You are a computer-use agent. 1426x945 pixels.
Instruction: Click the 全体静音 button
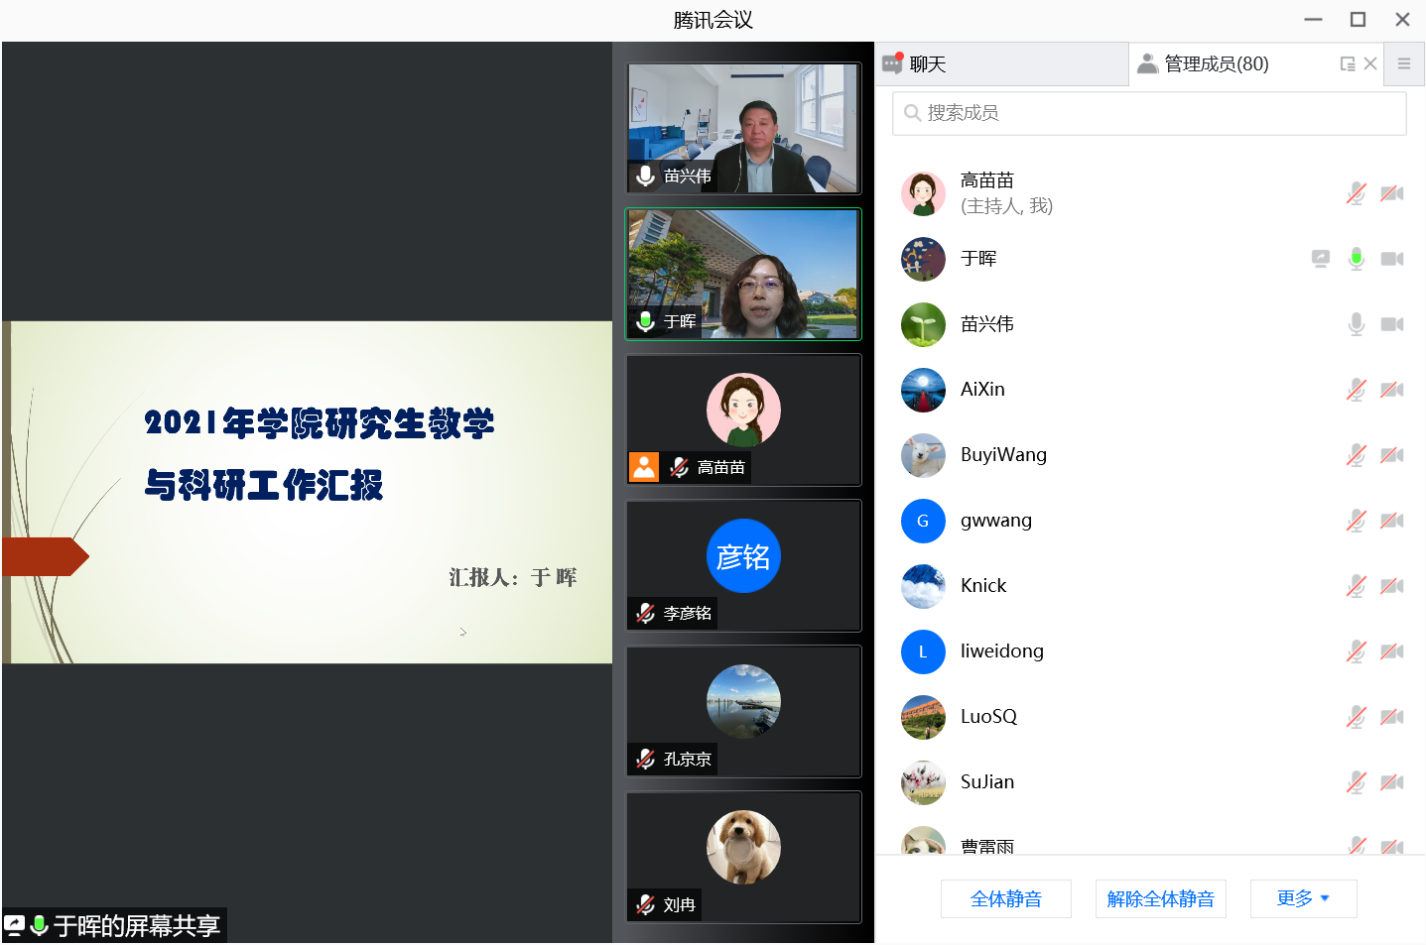pos(1005,898)
